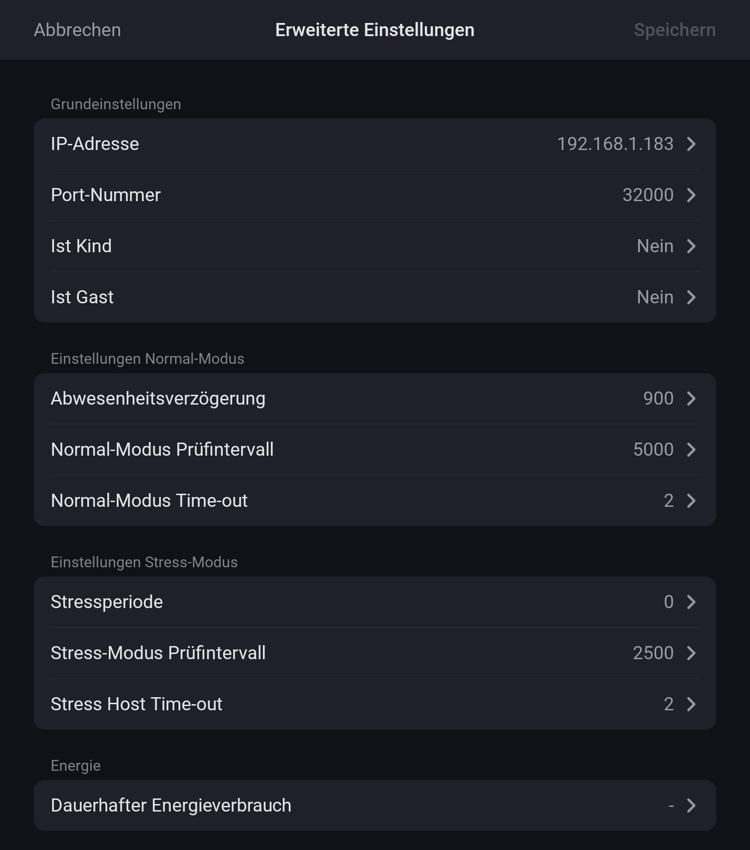Edit the Port-Nummer value 32000
The height and width of the screenshot is (850, 750).
click(647, 195)
